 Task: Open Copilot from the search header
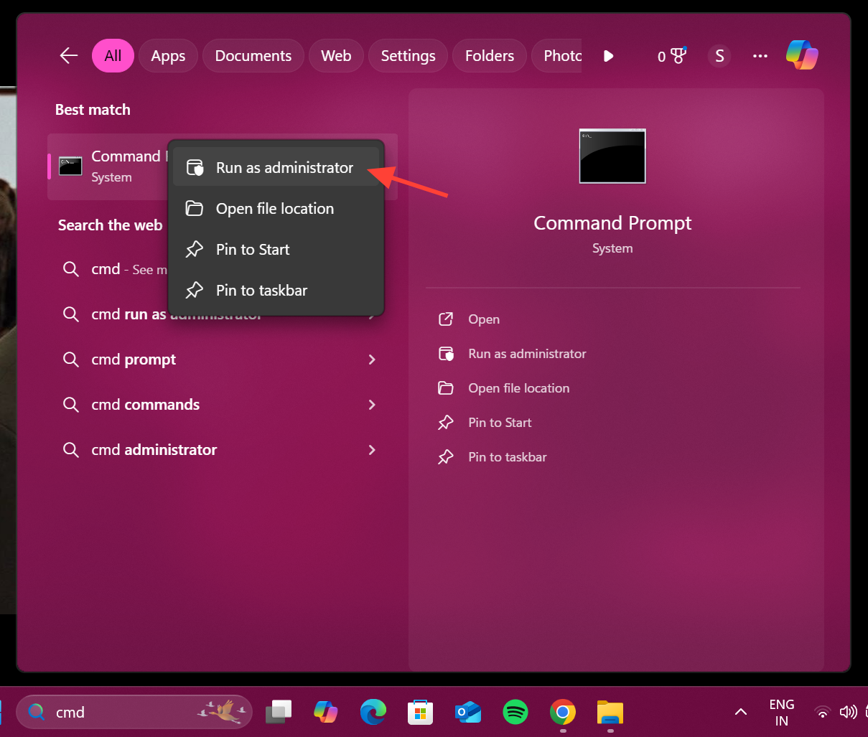(x=801, y=55)
